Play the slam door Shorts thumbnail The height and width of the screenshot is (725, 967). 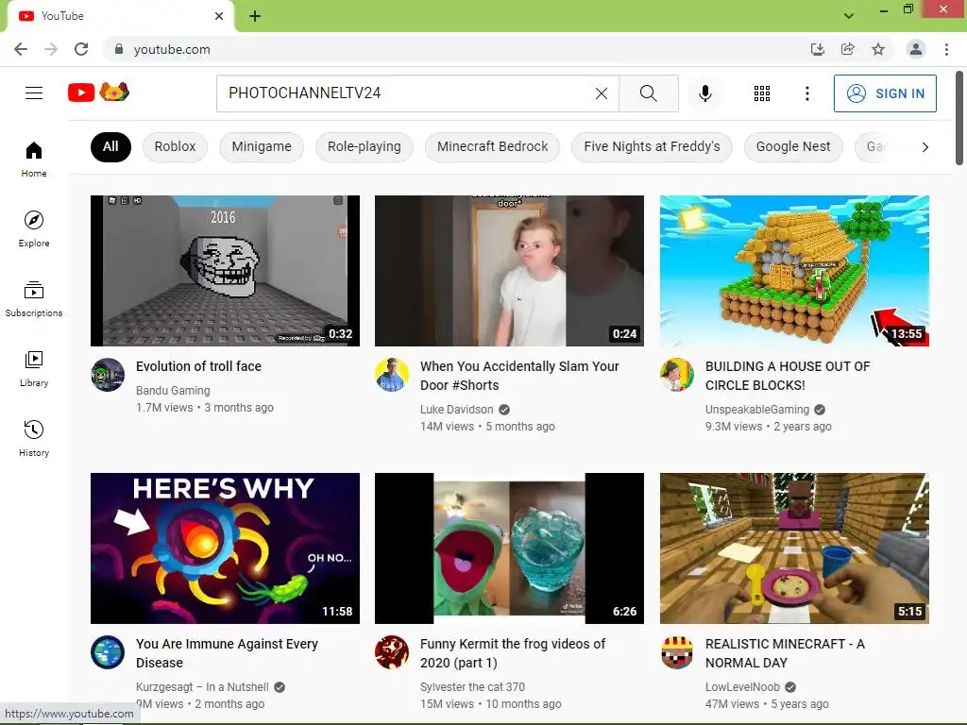(509, 271)
